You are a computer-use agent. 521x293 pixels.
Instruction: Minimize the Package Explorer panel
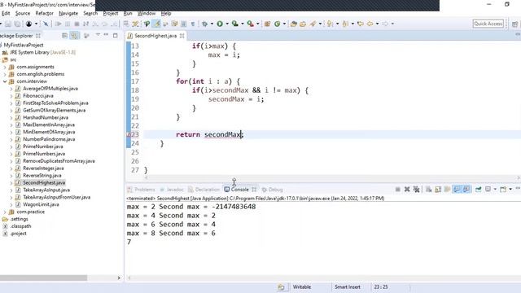pyautogui.click(x=106, y=35)
